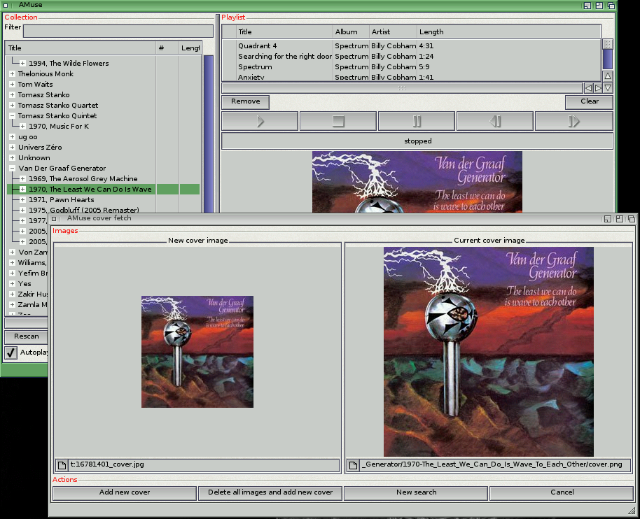Select the Spectrum track title in playlist

tap(255, 67)
